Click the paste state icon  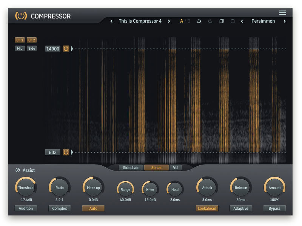pos(233,21)
